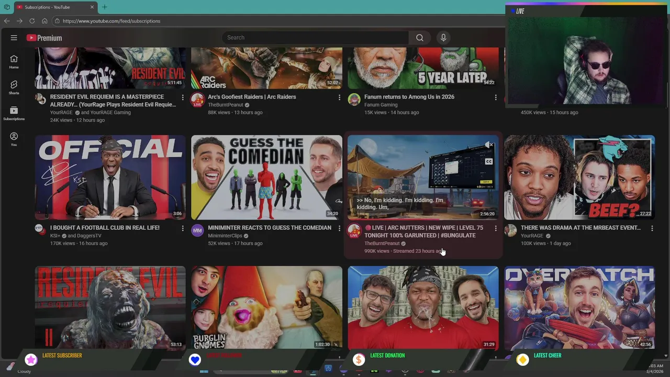This screenshot has width=670, height=377.
Task: Visit the DaggersTV channel link
Action: (88, 236)
